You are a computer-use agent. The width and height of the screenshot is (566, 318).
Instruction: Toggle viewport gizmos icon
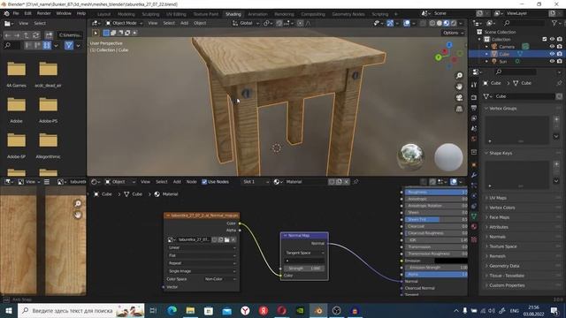point(390,23)
